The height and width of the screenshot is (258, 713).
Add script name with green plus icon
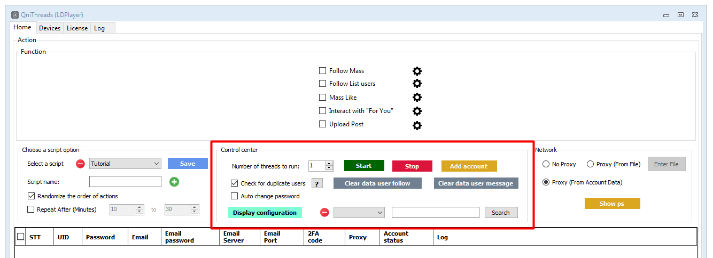[174, 182]
